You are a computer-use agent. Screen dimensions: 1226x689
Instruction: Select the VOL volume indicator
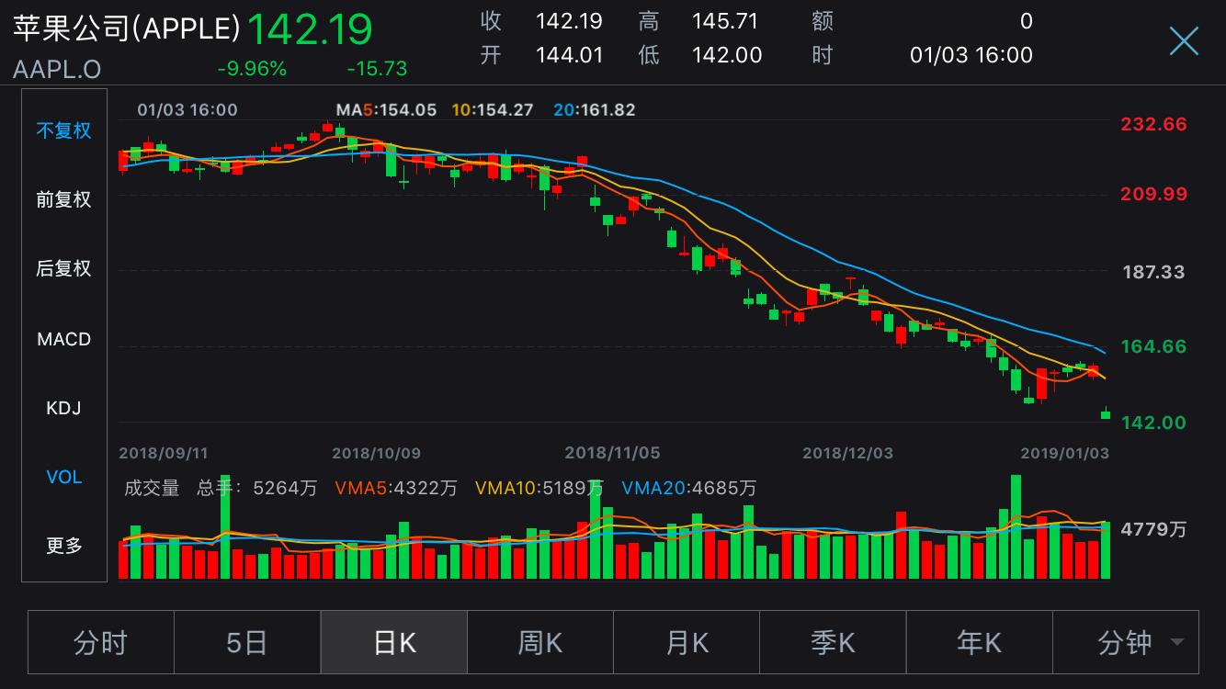(x=63, y=477)
